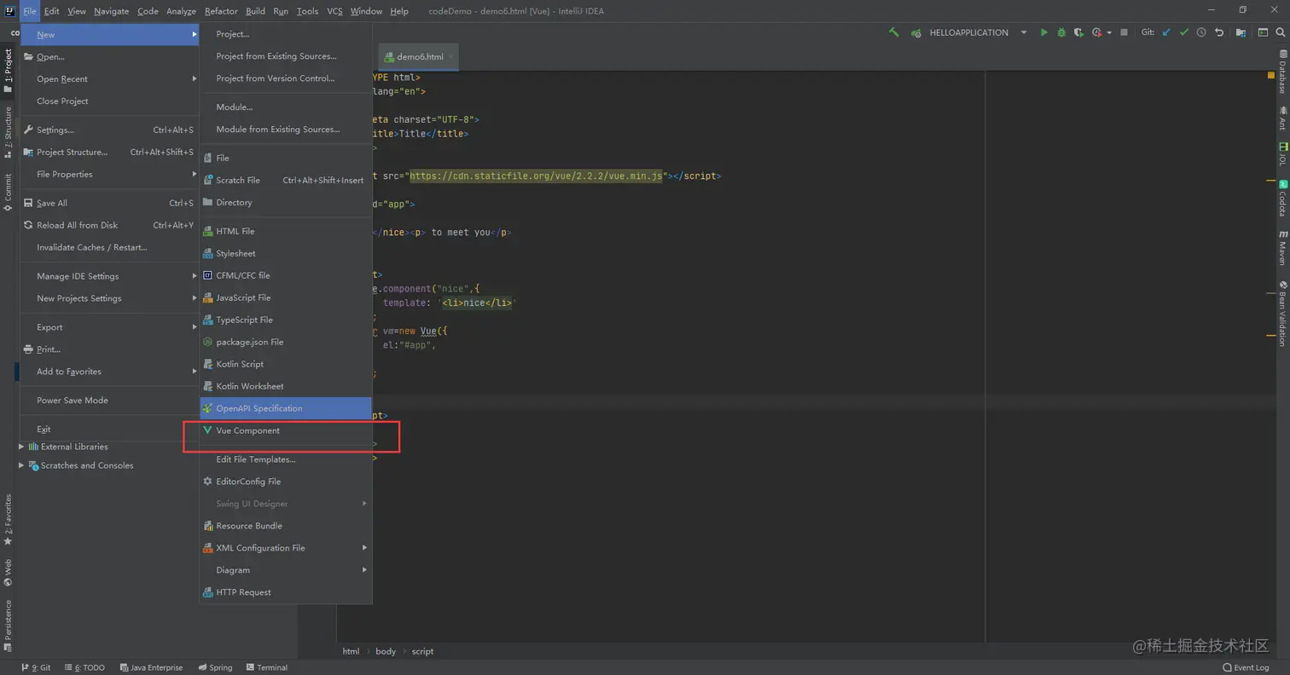
Task: Show the Structure tool window
Action: pyautogui.click(x=8, y=130)
